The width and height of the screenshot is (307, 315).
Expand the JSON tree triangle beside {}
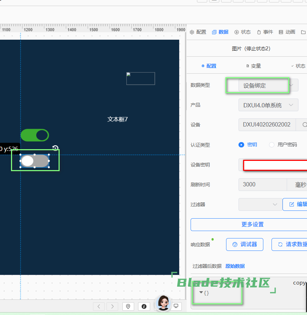[x=201, y=292]
